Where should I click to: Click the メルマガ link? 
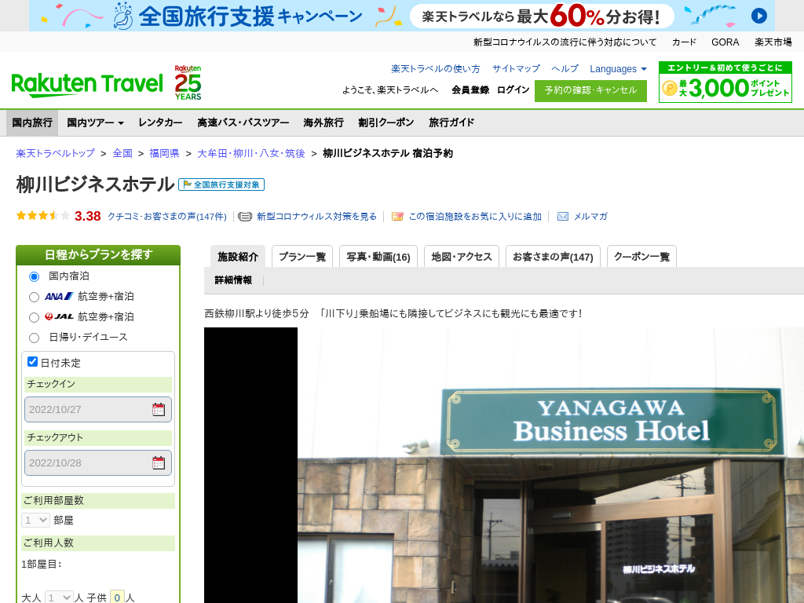pyautogui.click(x=590, y=217)
